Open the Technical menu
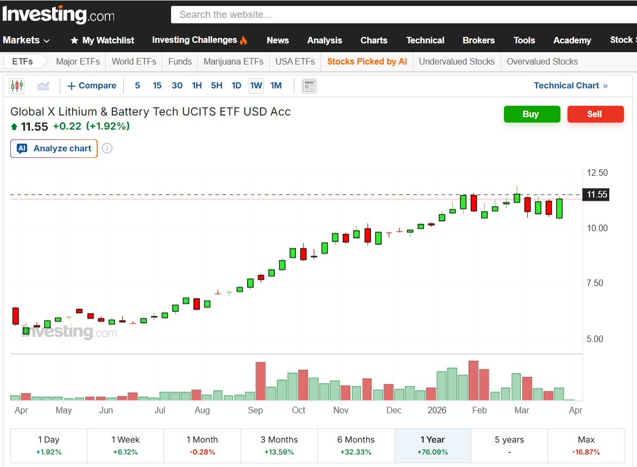The width and height of the screenshot is (637, 467). click(x=425, y=40)
